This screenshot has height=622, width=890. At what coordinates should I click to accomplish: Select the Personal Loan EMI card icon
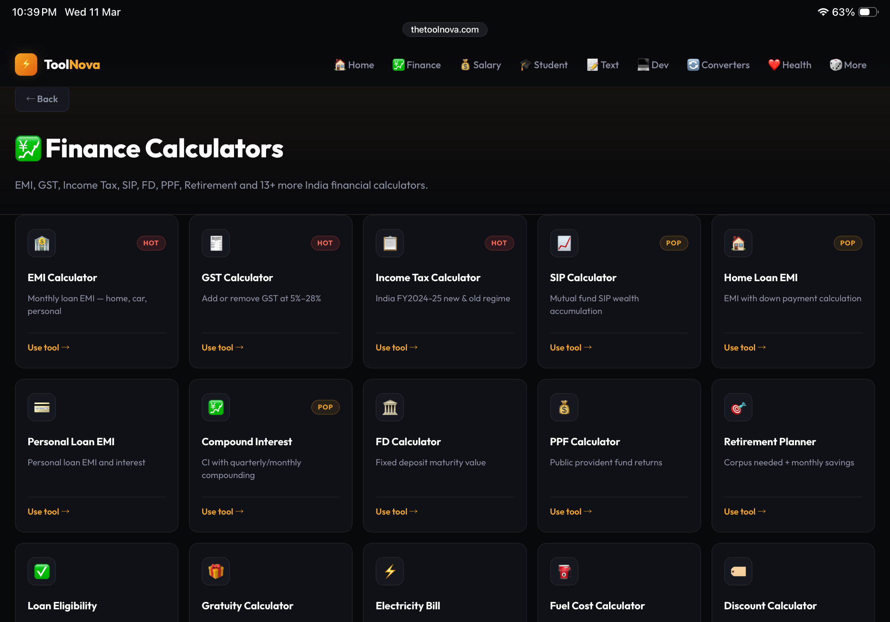41,407
